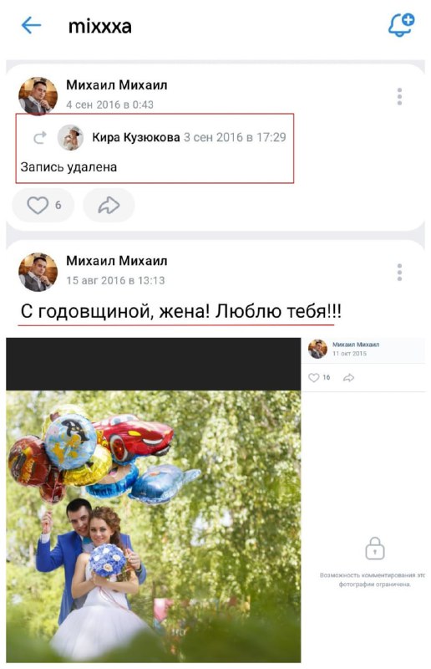Like the photo with 16 hearts
The height and width of the screenshot is (669, 431).
click(x=319, y=378)
